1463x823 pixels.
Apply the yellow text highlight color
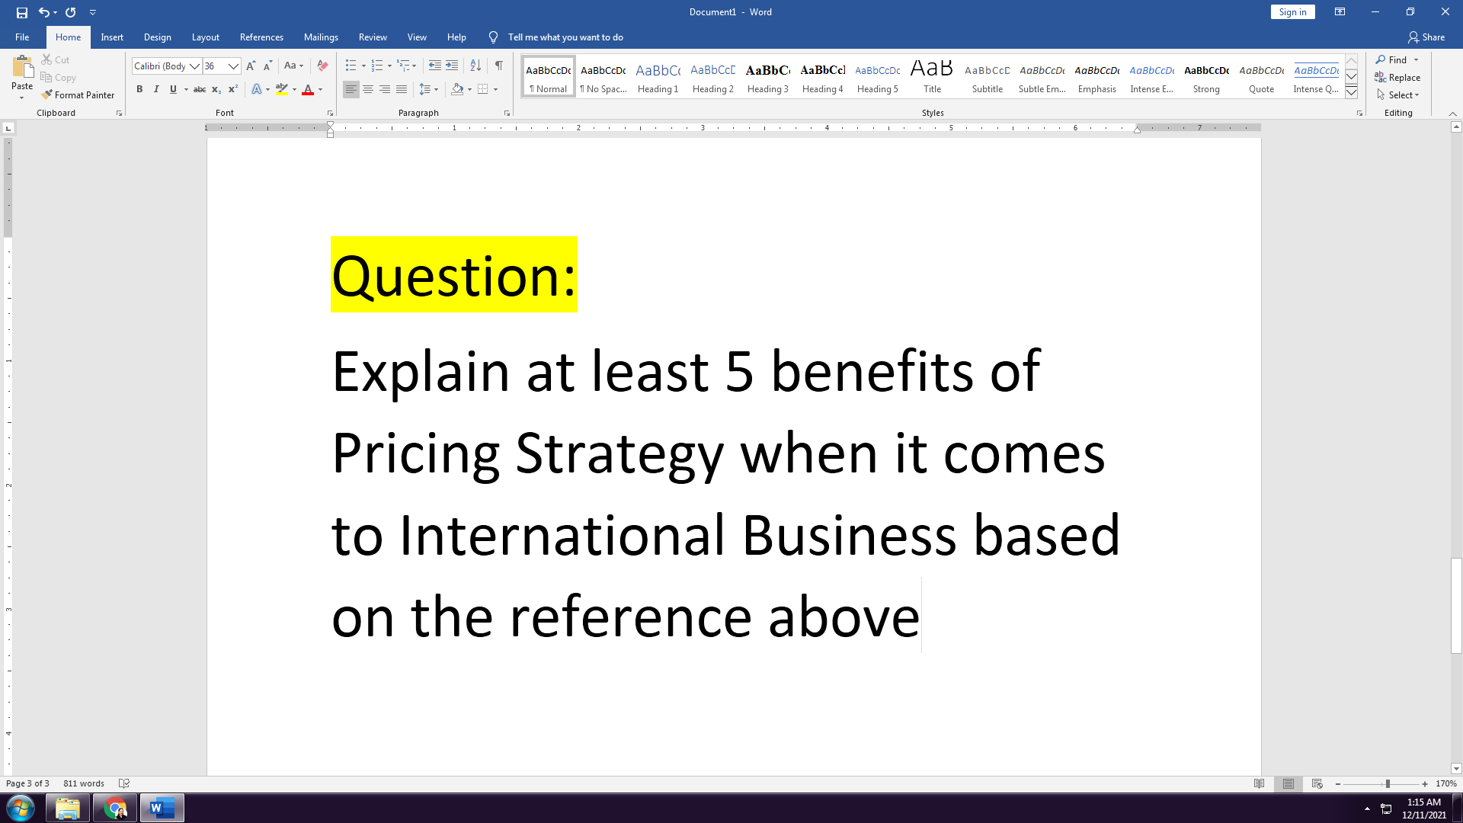pos(282,89)
